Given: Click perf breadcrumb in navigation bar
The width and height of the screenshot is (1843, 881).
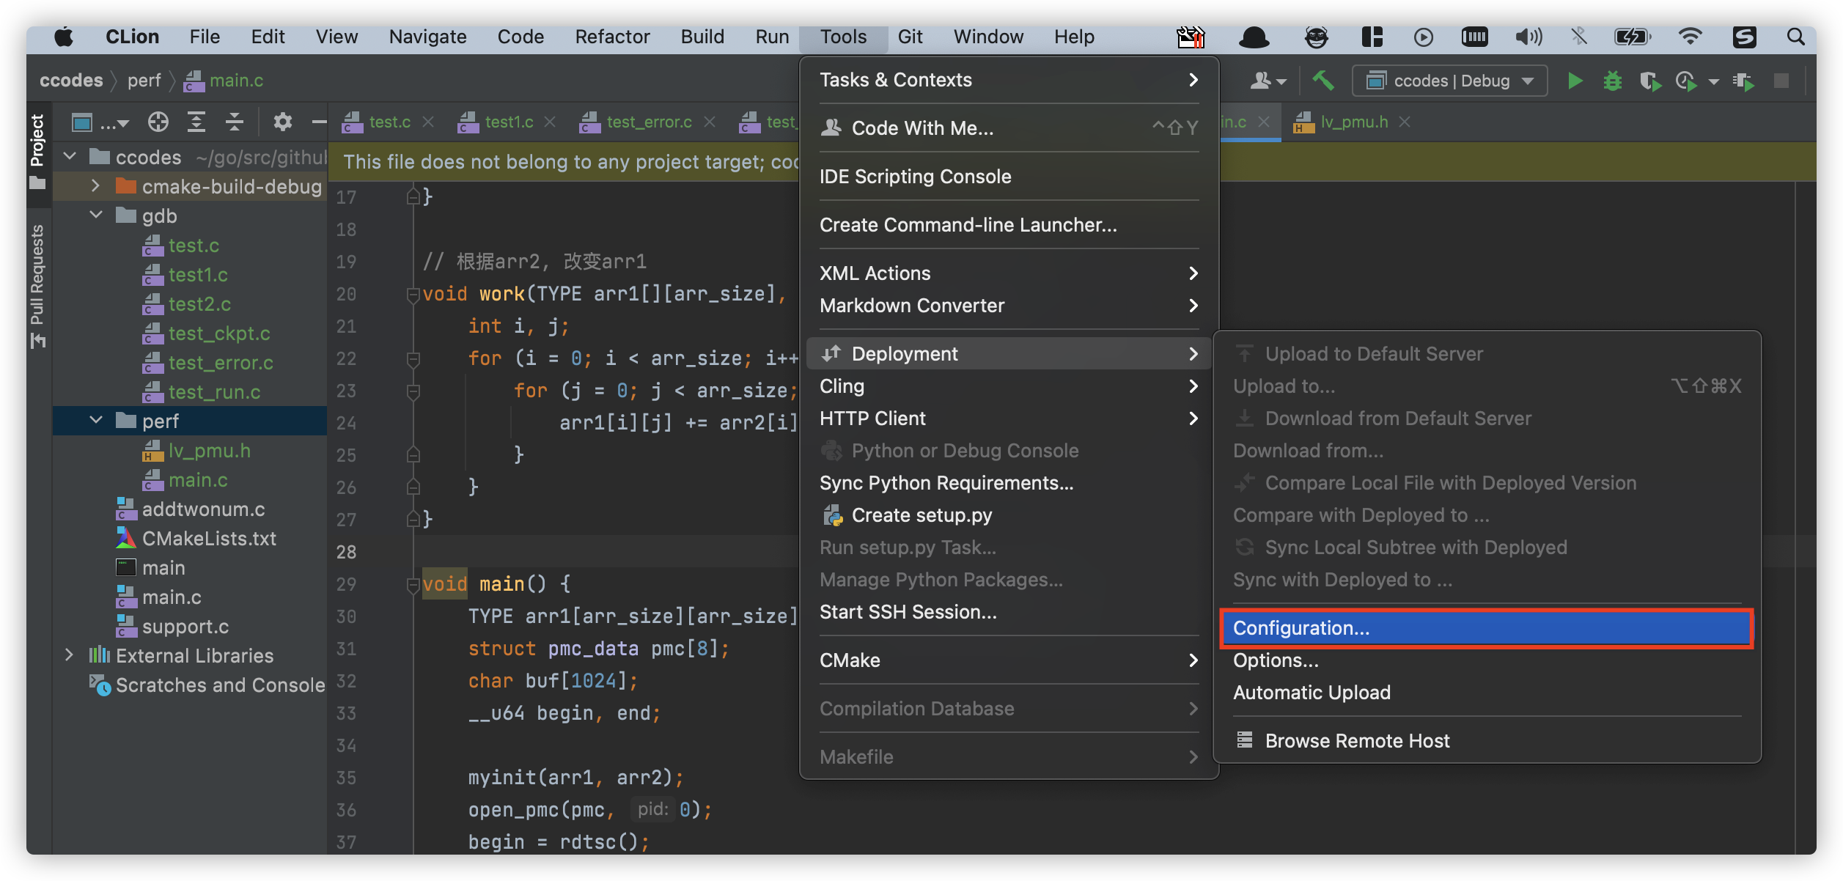Looking at the screenshot, I should coord(144,80).
